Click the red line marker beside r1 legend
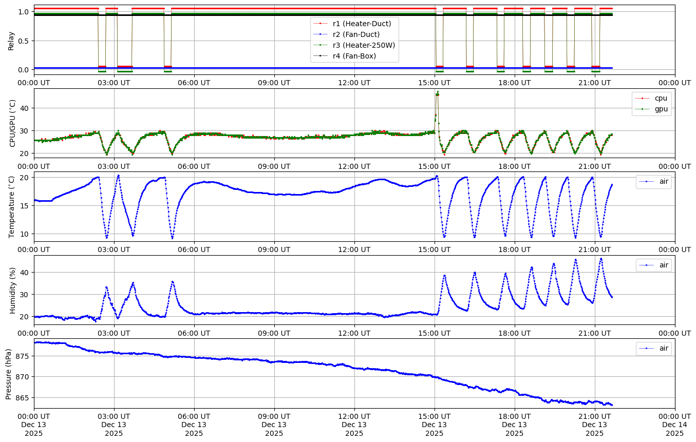696x442 pixels. tap(321, 24)
